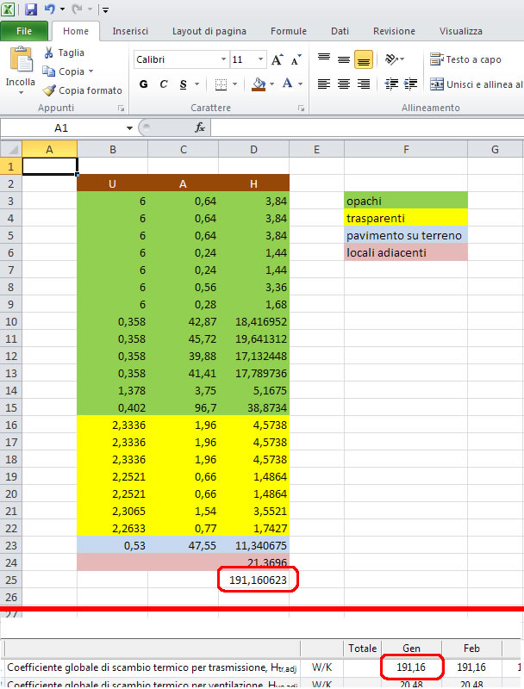
Task: Align text left
Action: 324,84
